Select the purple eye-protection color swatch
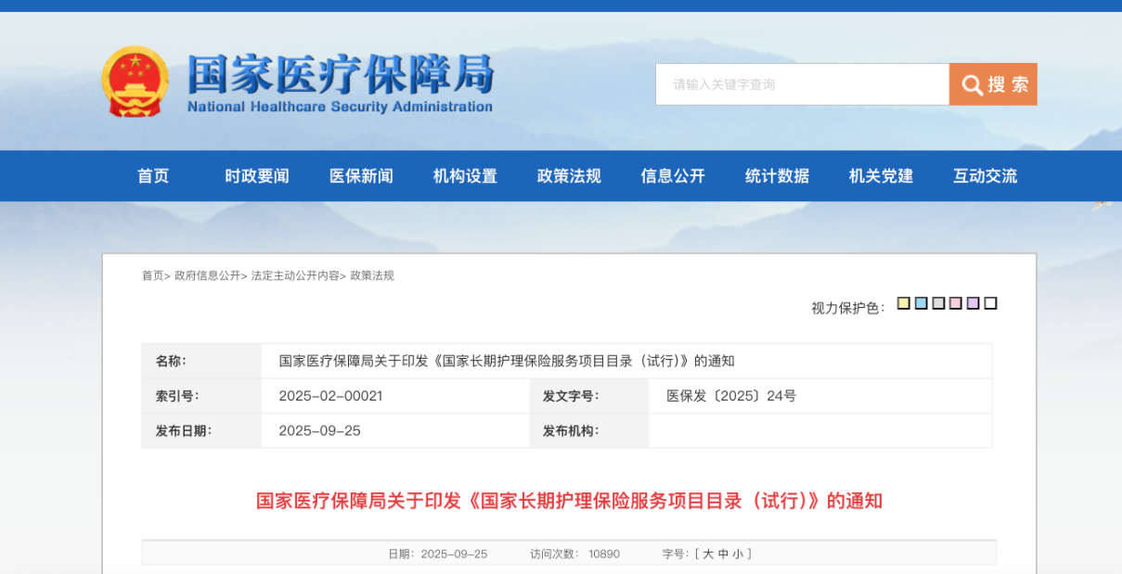Viewport: 1122px width, 574px height. click(x=974, y=303)
